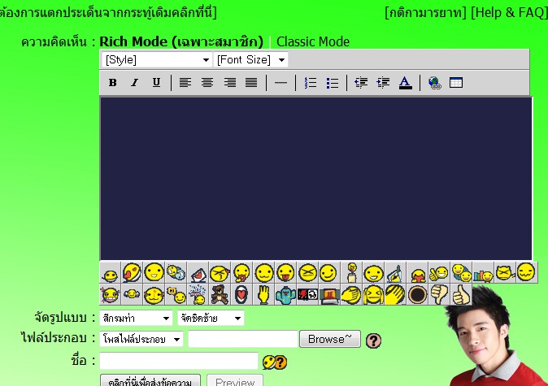Image resolution: width=548 pixels, height=386 pixels.
Task: Increase indent with the indent icon
Action: pyautogui.click(x=383, y=83)
